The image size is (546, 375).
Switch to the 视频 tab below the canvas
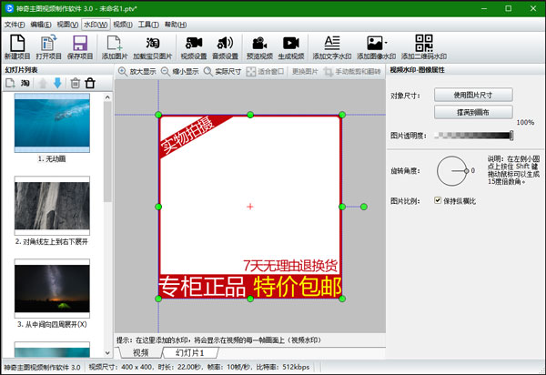[141, 352]
